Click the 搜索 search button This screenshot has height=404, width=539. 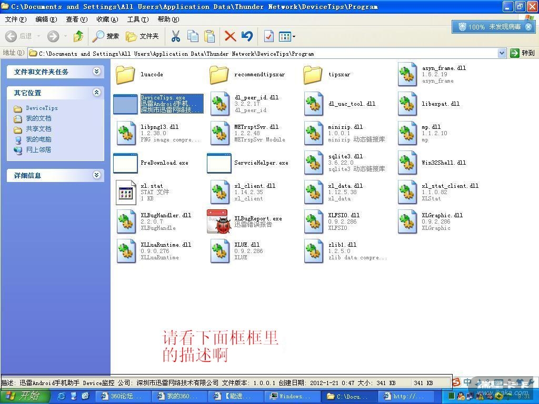point(106,36)
